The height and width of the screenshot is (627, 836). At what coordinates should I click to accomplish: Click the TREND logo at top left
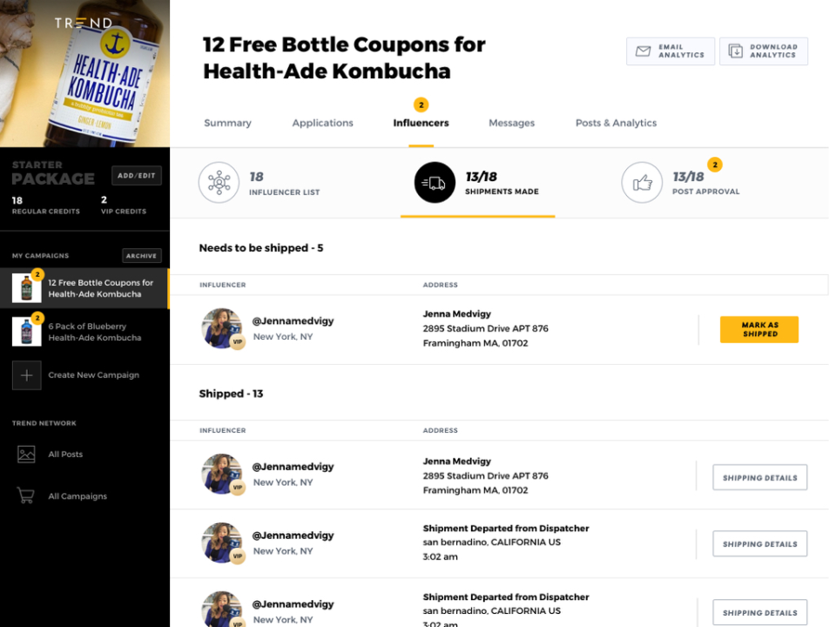click(84, 23)
